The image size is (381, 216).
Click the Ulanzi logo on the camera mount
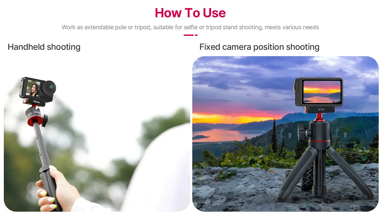(37, 101)
